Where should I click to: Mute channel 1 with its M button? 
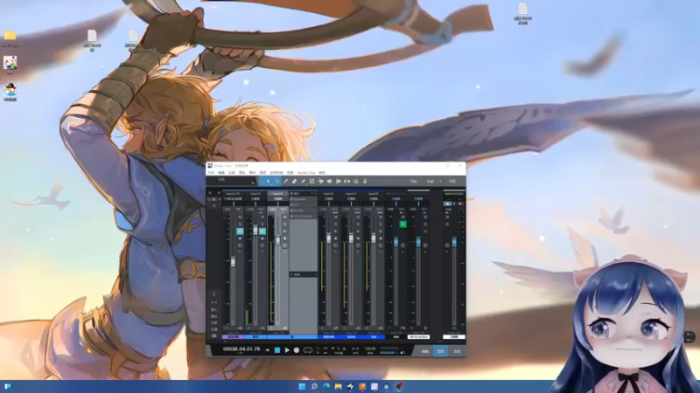[240, 217]
